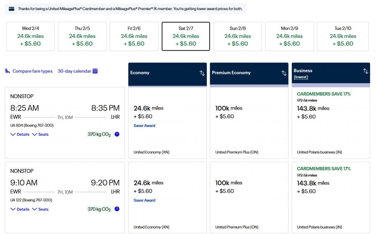Click the CO2 help icon for the 8:25 AM flight

(117, 134)
